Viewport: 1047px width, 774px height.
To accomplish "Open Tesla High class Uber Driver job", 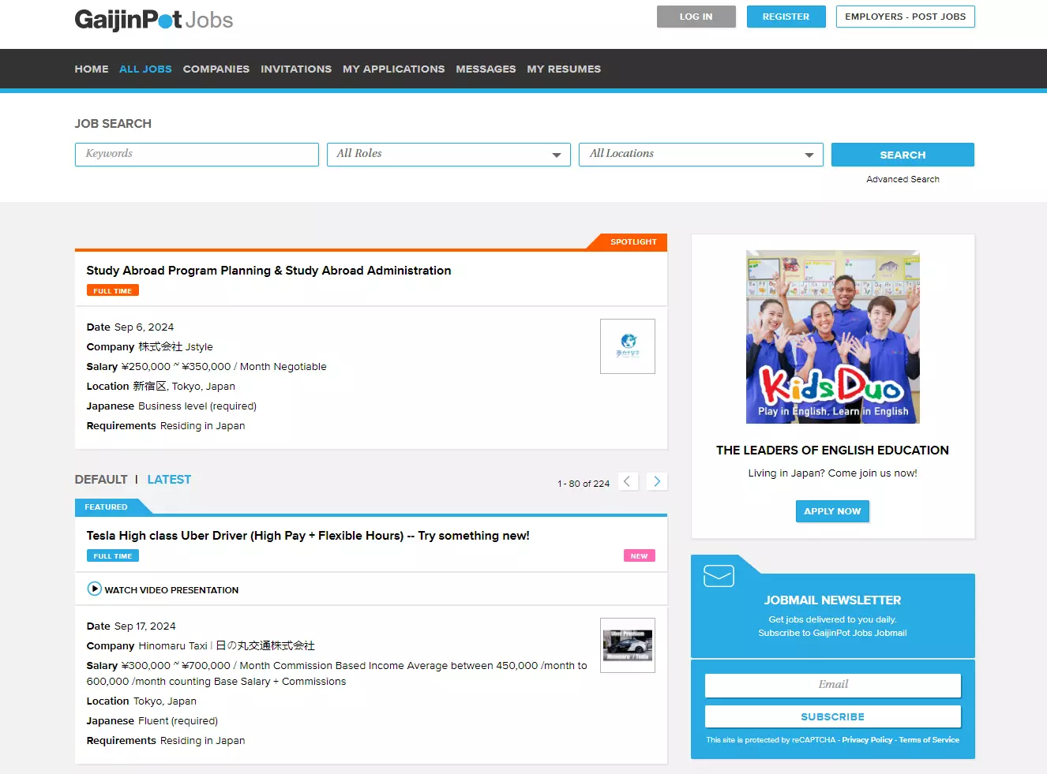I will [308, 536].
